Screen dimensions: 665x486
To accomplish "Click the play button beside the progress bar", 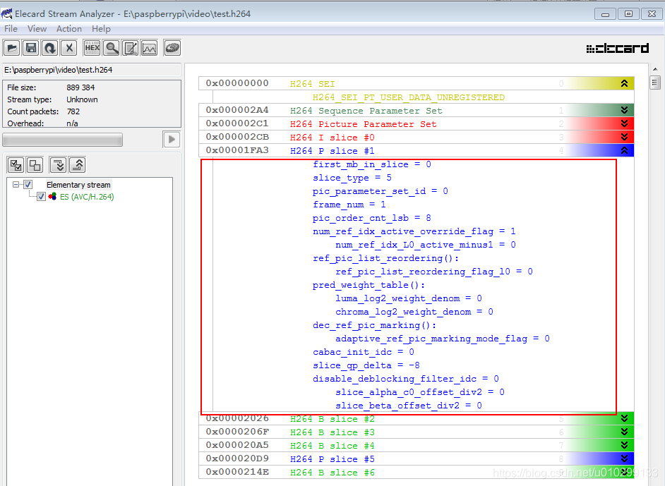I will point(172,140).
